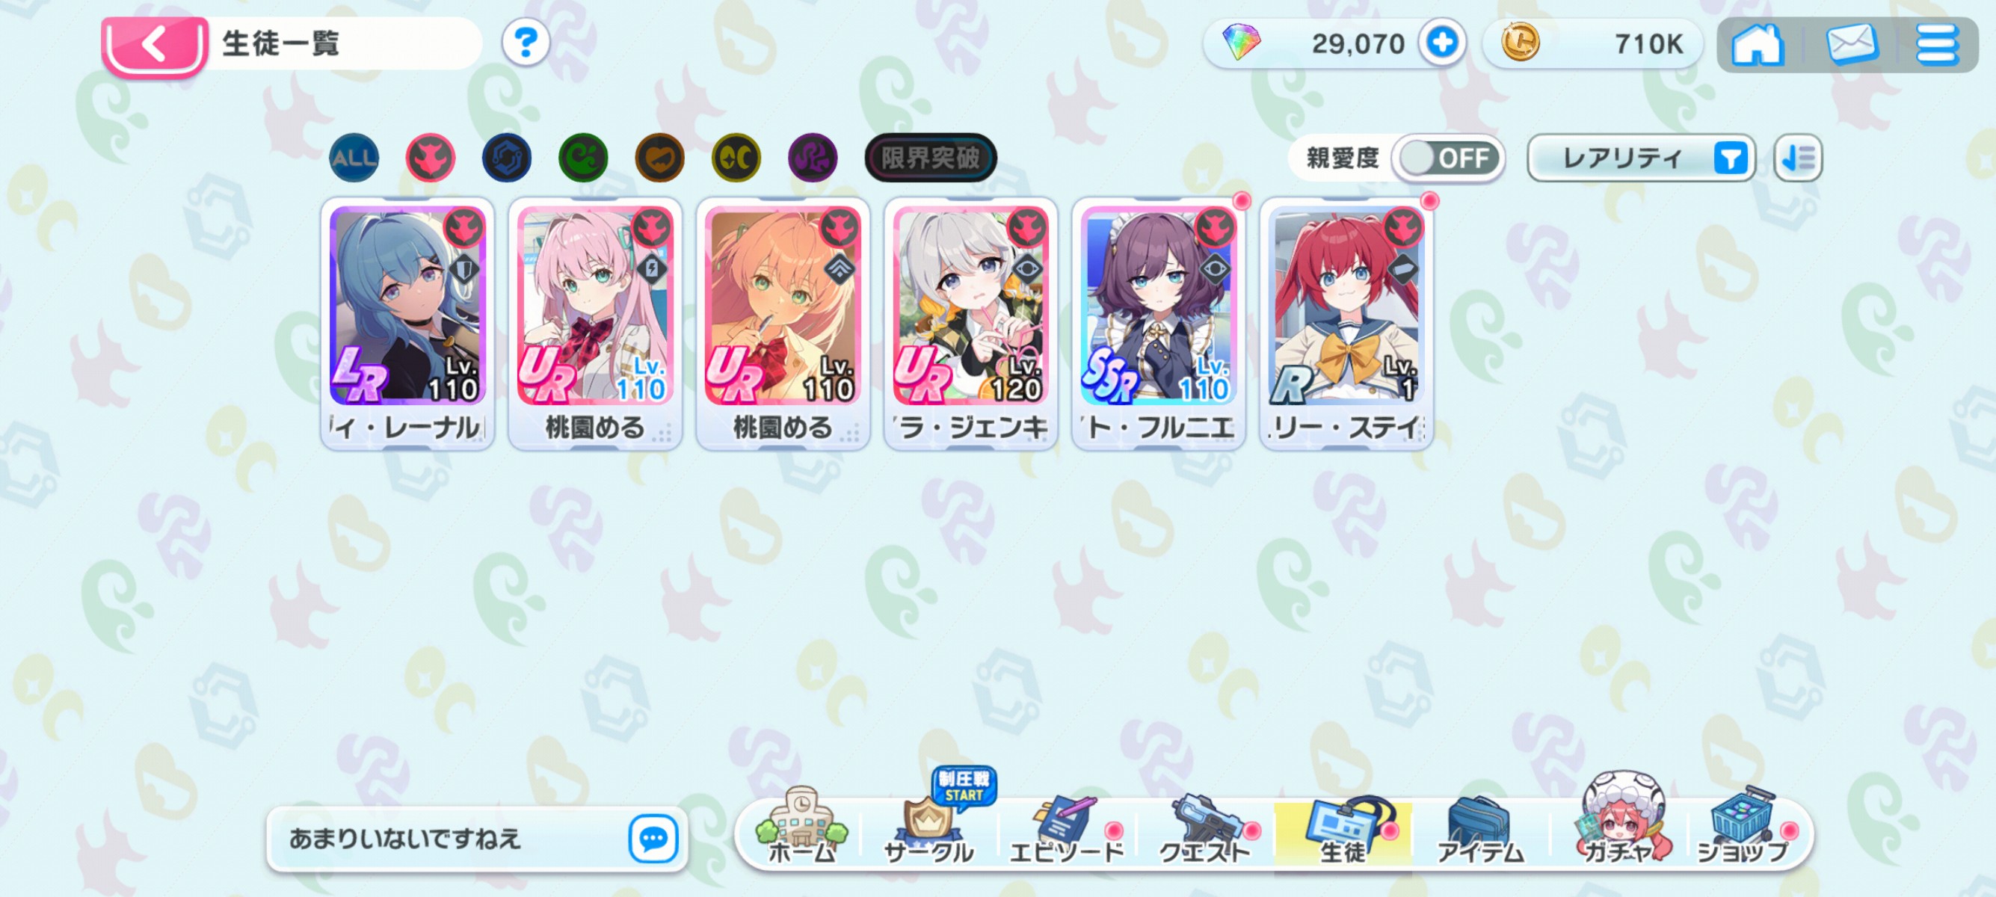Select the blue attribute filter icon

point(507,158)
